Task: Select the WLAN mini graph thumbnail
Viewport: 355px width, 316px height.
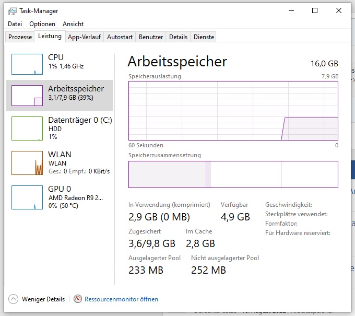Action: click(x=27, y=163)
